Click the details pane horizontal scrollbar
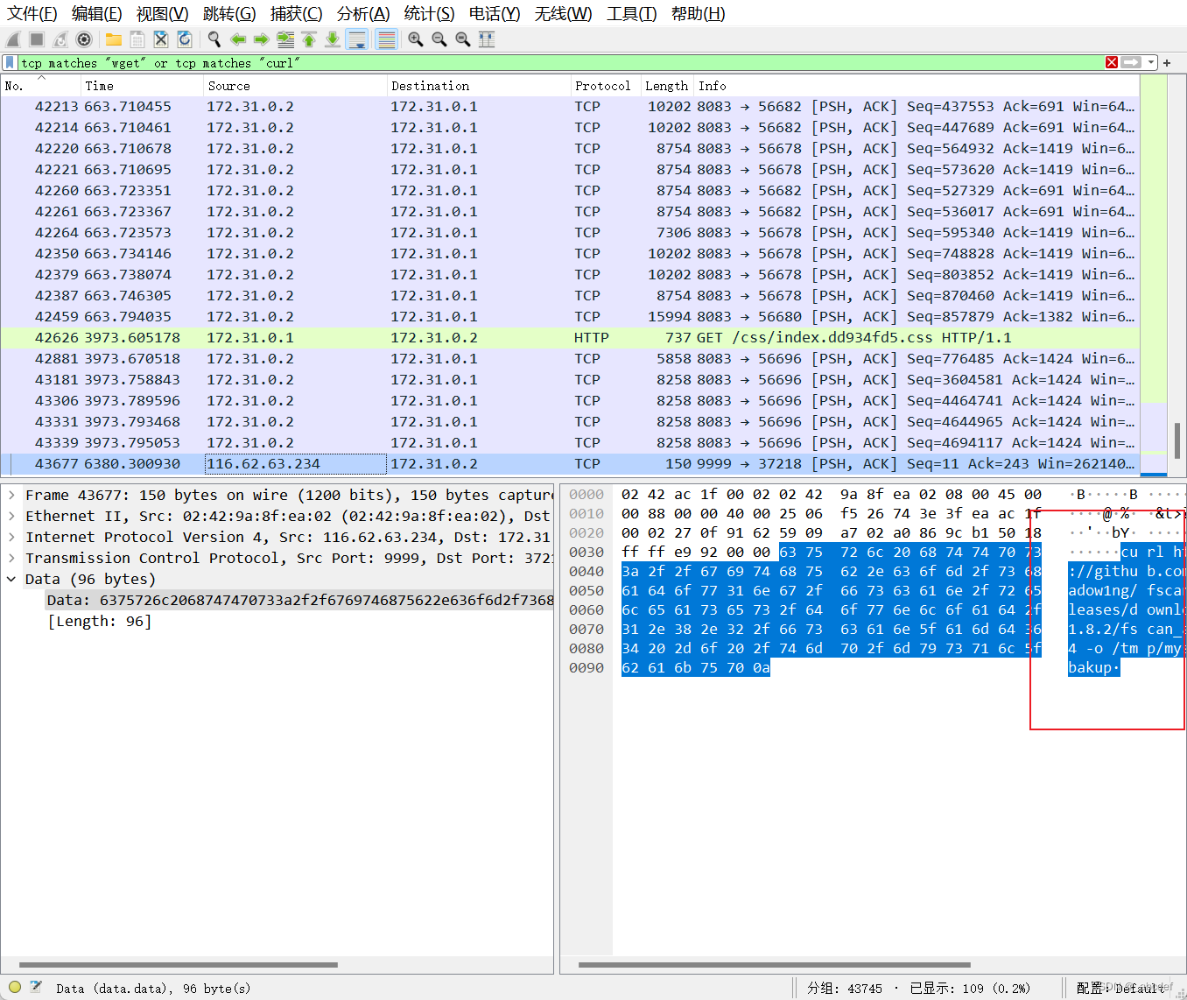This screenshot has width=1187, height=1000. pos(179,965)
